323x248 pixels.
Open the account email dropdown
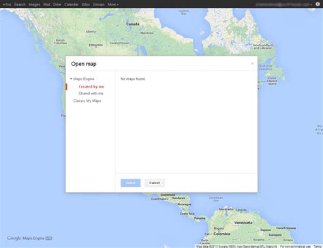click(284, 4)
